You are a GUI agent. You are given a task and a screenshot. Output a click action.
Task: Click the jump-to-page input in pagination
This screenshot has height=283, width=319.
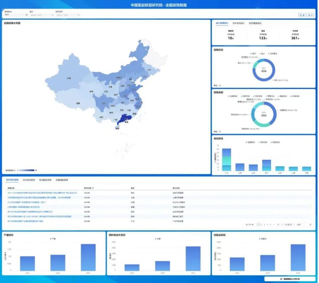pyautogui.click(x=305, y=225)
